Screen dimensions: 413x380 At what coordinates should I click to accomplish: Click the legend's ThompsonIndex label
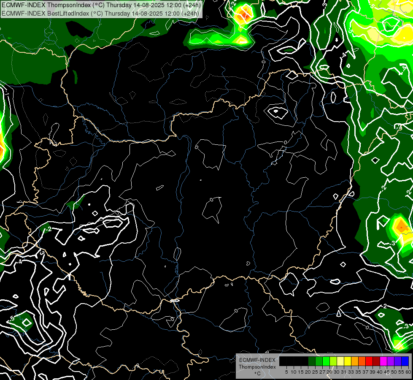point(257,367)
